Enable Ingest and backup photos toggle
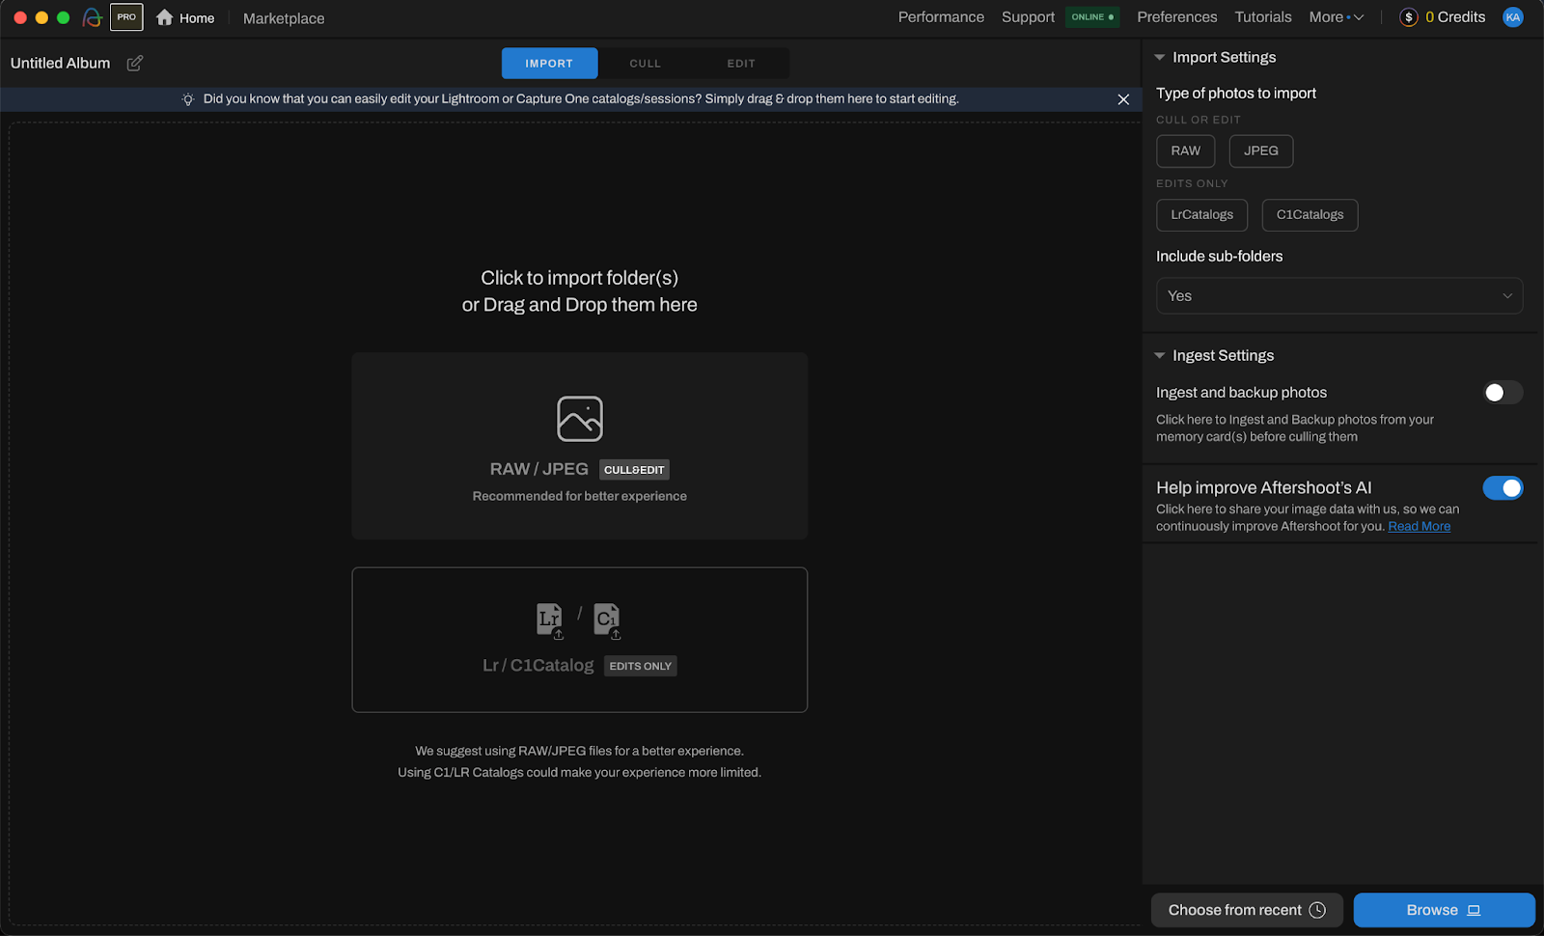Image resolution: width=1544 pixels, height=936 pixels. pos(1502,393)
